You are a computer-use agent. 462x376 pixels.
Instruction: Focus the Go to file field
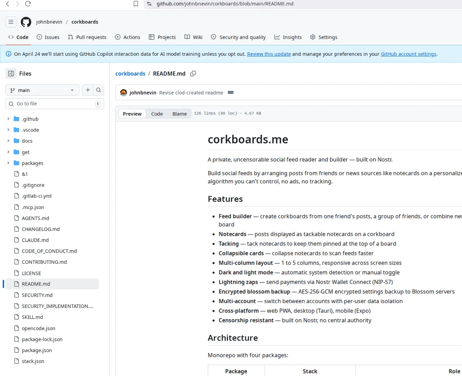(x=54, y=104)
